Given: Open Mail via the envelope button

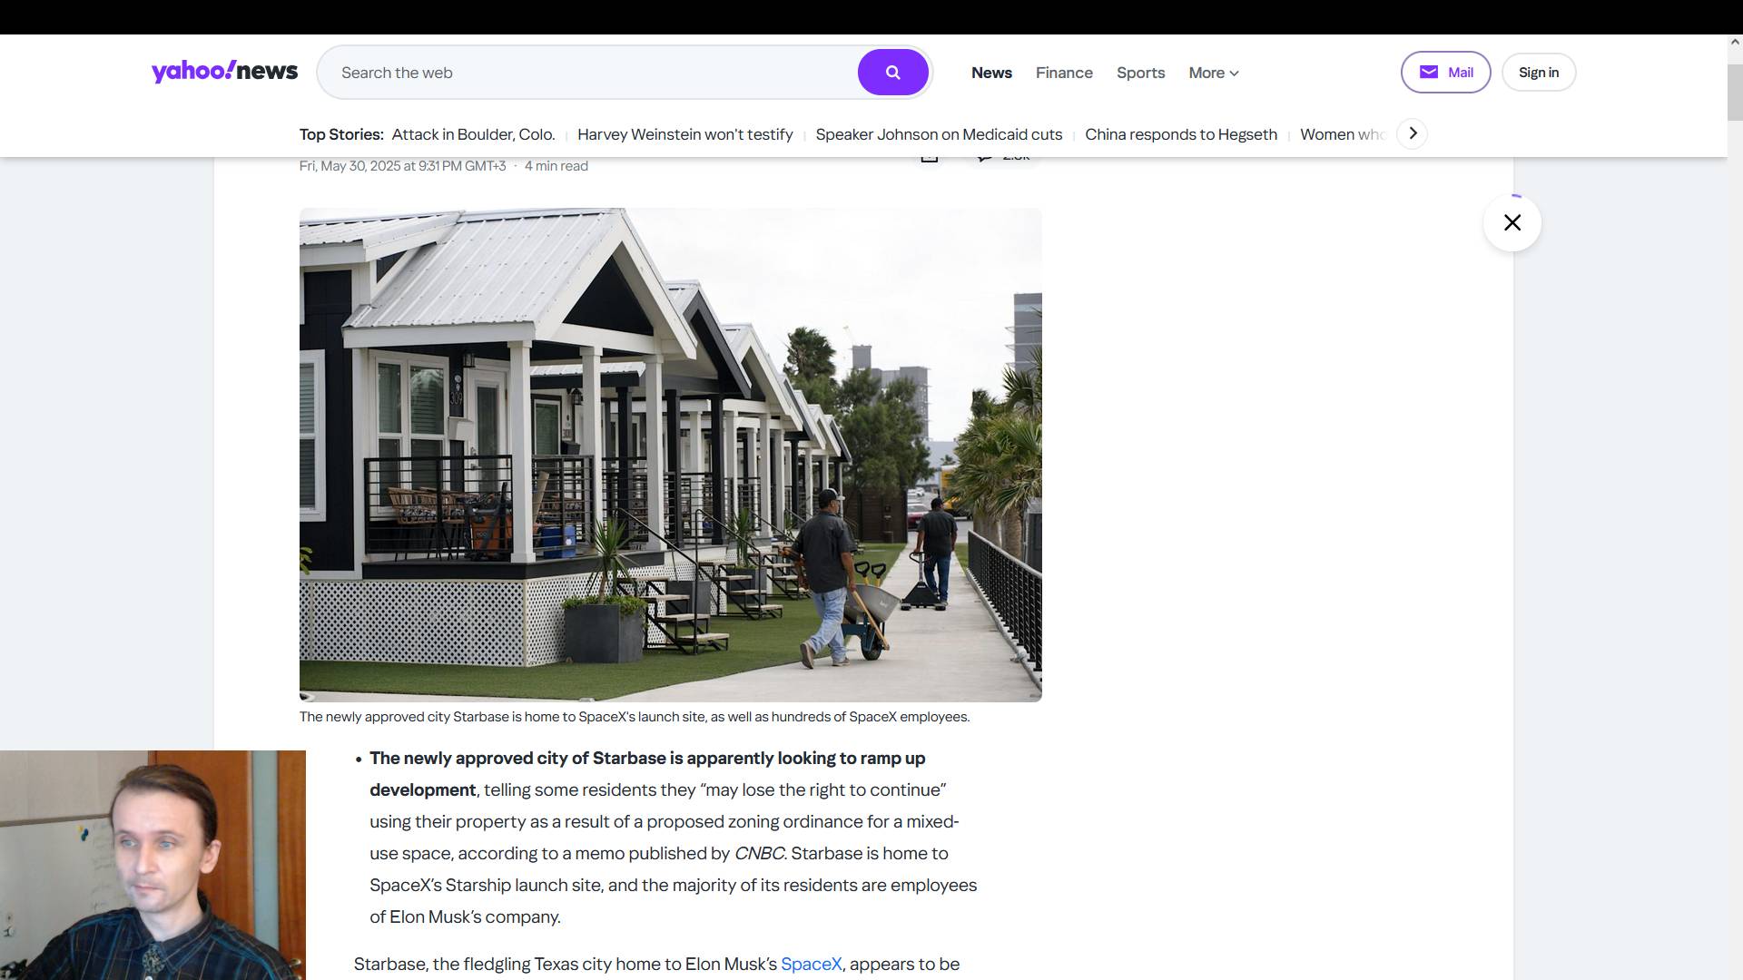Looking at the screenshot, I should pos(1445,73).
